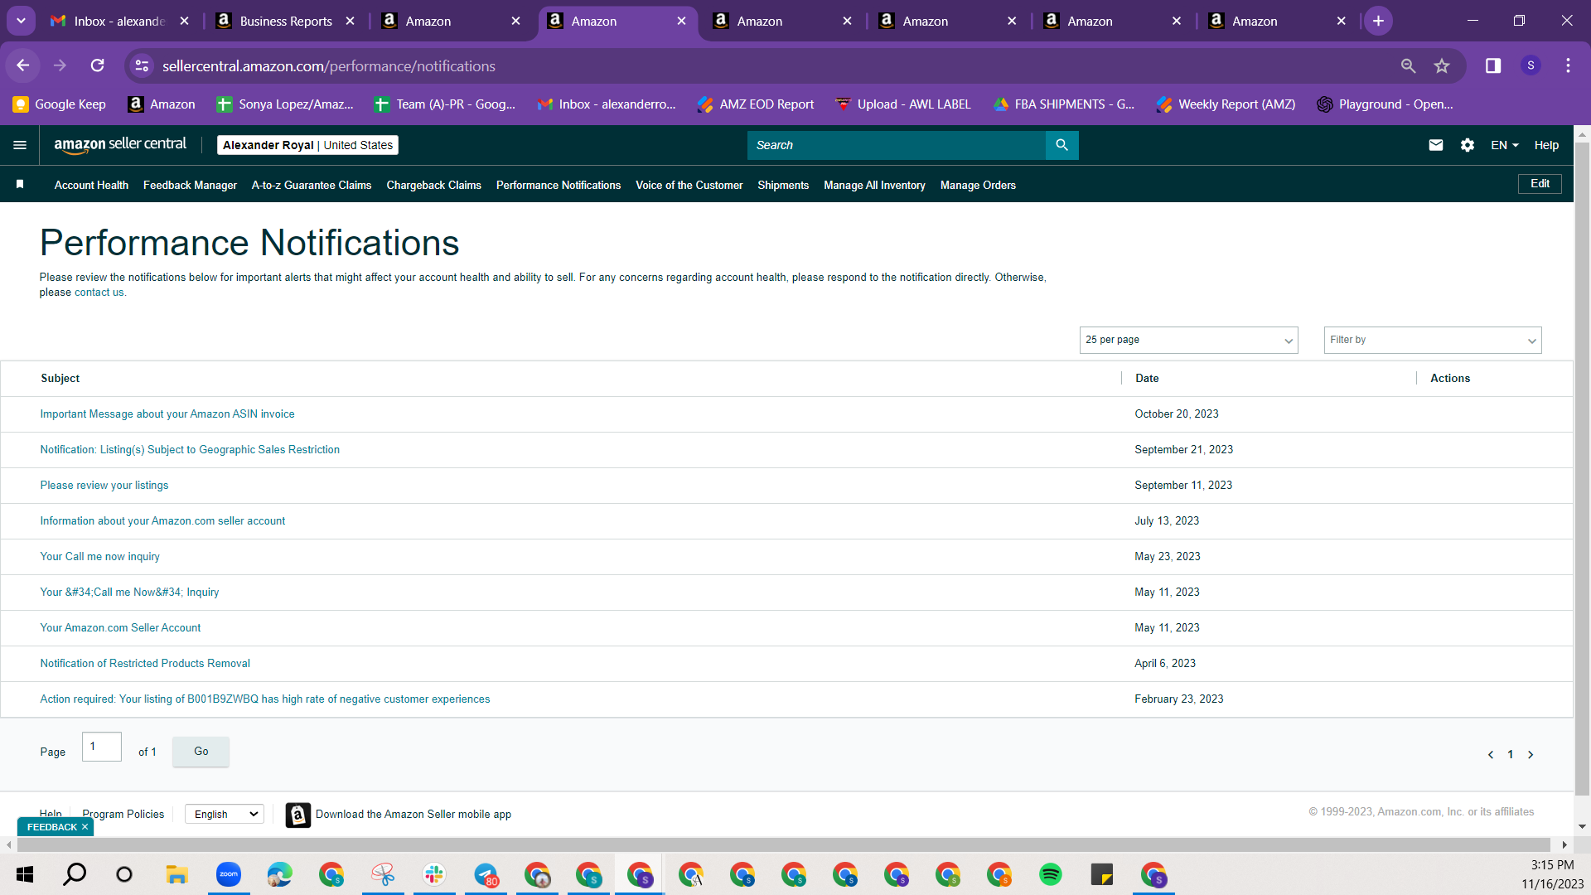Image resolution: width=1591 pixels, height=895 pixels.
Task: Bookmark this page with the star icon
Action: (1442, 65)
